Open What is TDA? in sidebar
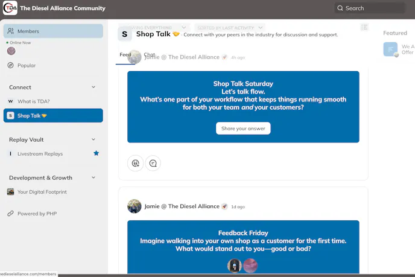This screenshot has width=415, height=277. point(33,101)
